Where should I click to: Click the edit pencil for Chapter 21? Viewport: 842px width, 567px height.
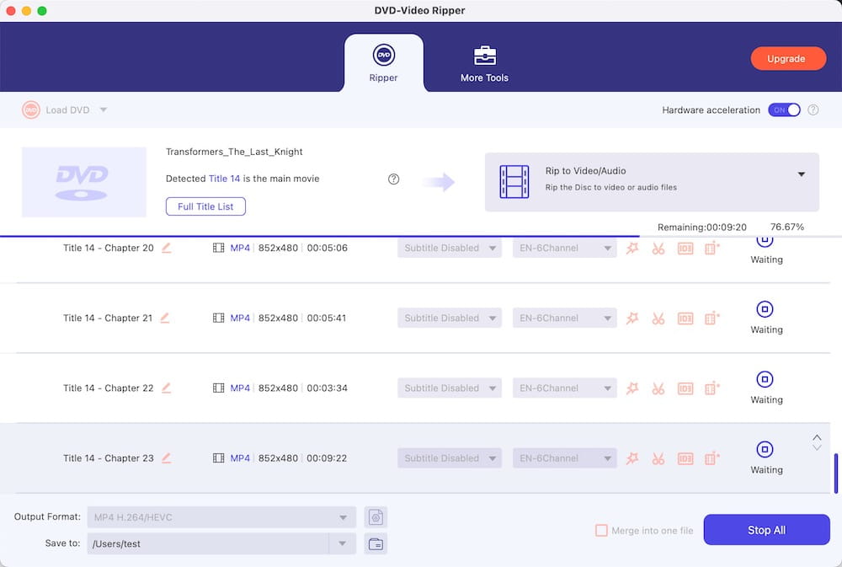click(165, 318)
